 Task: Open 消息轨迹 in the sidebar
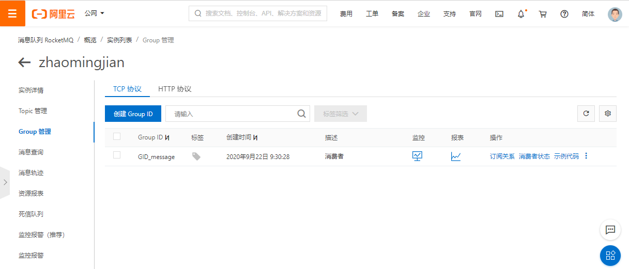coord(31,173)
